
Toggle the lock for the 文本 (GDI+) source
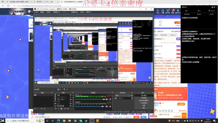pos(73,99)
